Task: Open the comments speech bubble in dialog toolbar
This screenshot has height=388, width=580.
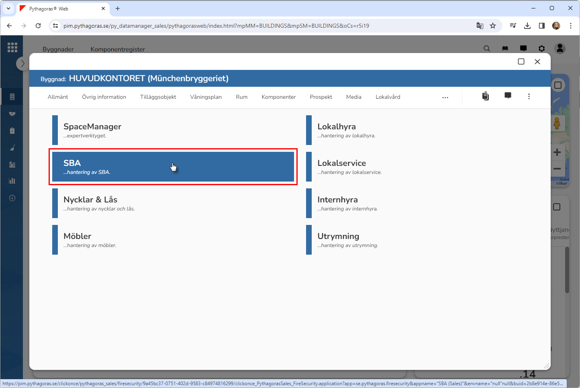Action: coord(508,96)
